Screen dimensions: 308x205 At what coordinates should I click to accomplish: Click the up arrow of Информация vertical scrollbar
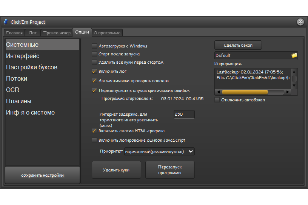pyautogui.click(x=294, y=72)
